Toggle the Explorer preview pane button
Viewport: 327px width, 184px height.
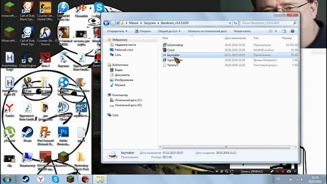click(x=284, y=31)
